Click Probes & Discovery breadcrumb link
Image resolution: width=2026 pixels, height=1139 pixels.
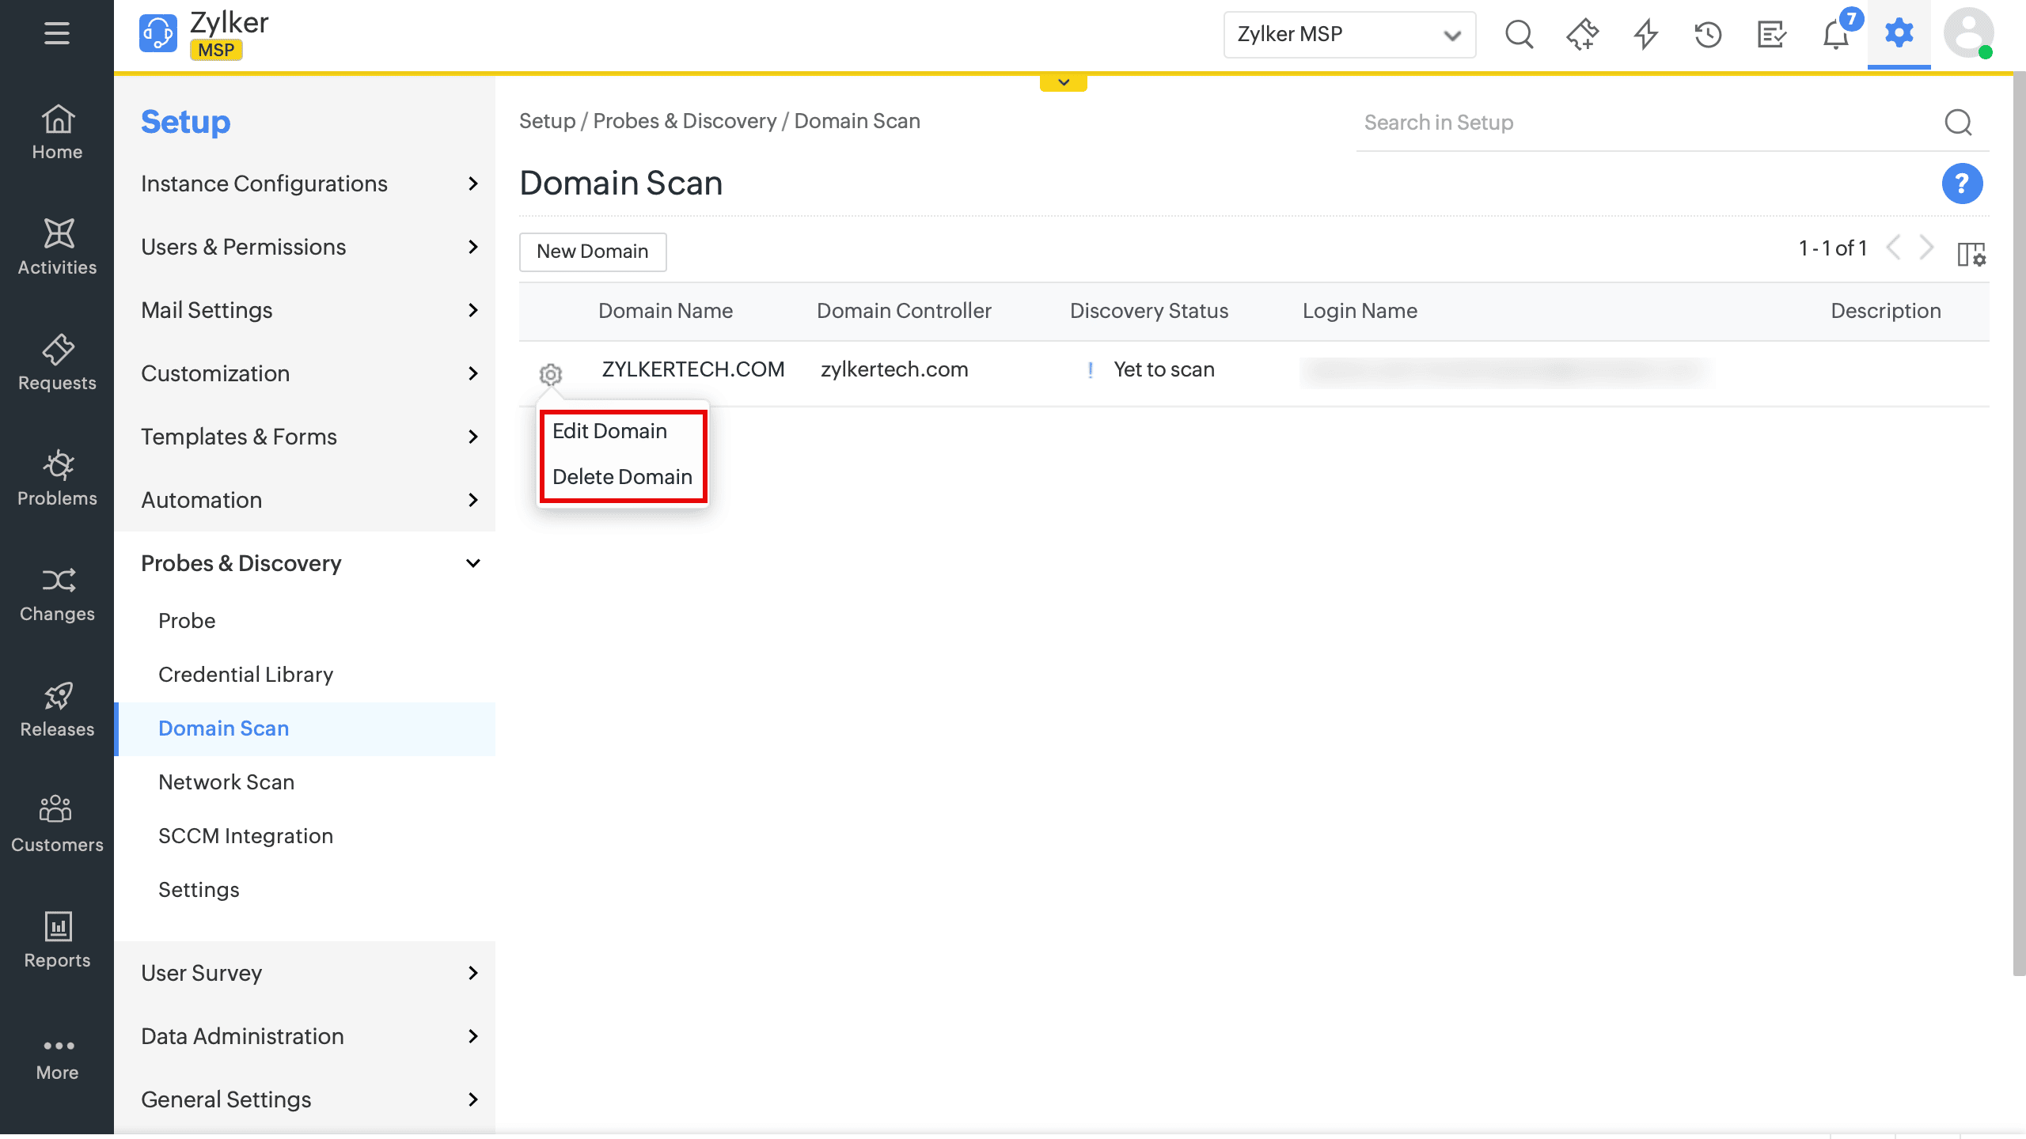point(685,121)
